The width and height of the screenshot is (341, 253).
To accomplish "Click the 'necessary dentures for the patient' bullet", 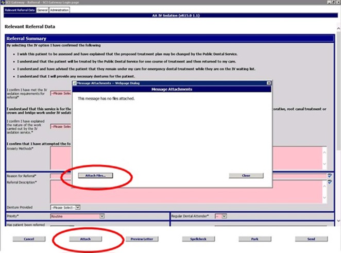I will [76, 76].
